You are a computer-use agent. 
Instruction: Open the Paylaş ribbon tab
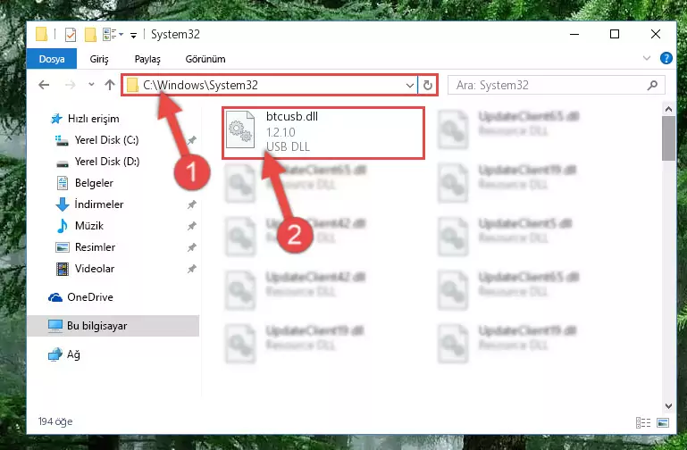click(147, 59)
